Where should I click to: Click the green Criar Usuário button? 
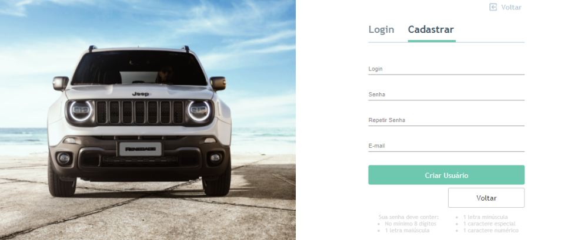click(446, 175)
